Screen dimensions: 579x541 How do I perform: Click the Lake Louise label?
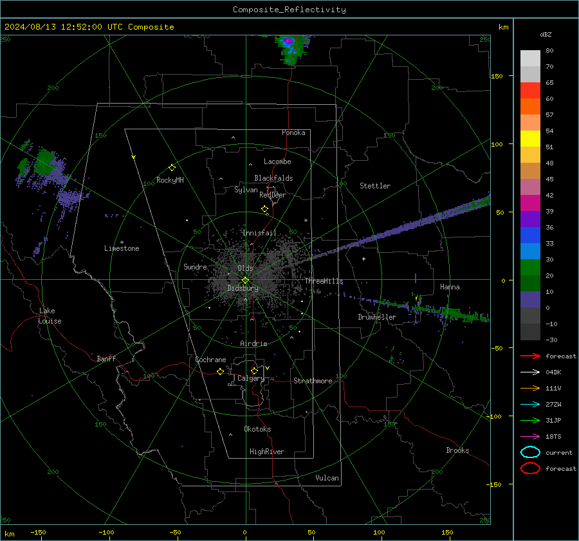pyautogui.click(x=50, y=316)
